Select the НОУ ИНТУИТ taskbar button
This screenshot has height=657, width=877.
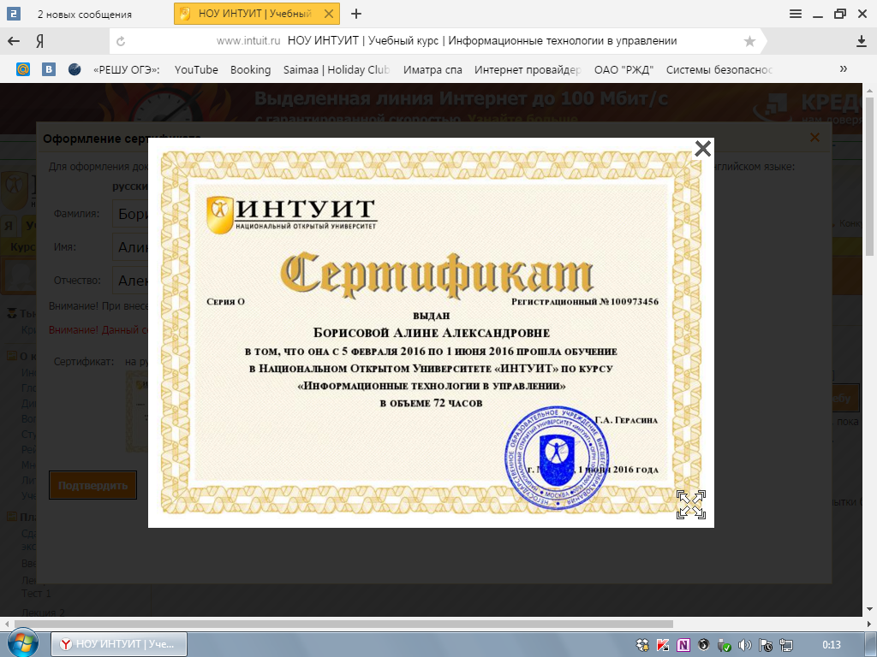click(118, 644)
